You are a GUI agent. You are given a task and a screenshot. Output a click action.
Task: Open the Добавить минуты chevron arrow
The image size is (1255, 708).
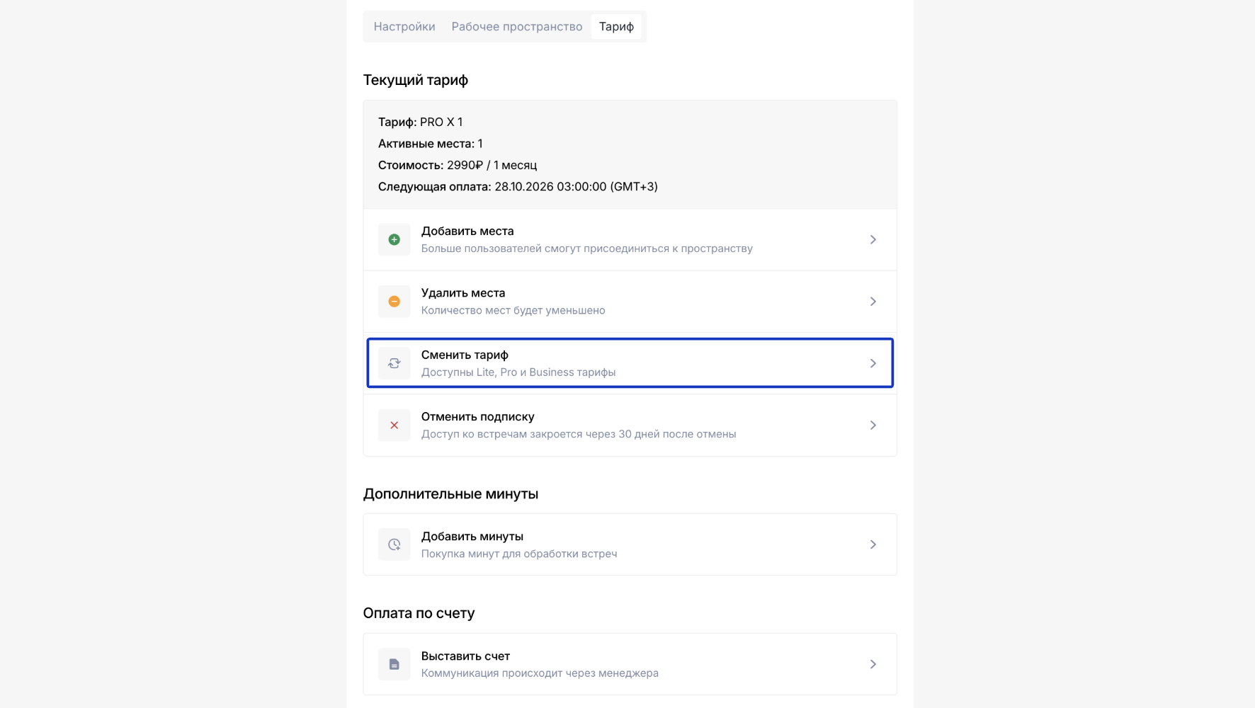[873, 544]
